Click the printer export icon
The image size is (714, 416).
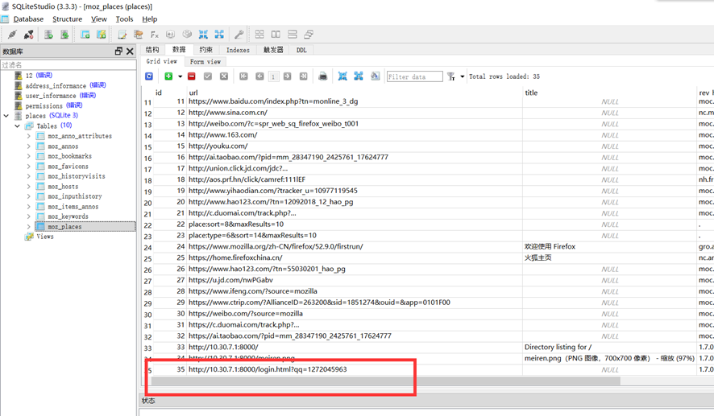[x=322, y=76]
